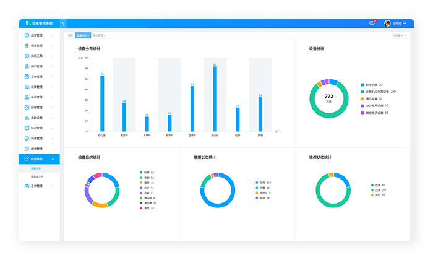The width and height of the screenshot is (433, 260).
Task: Click the user avatar in top bar
Action: (388, 23)
